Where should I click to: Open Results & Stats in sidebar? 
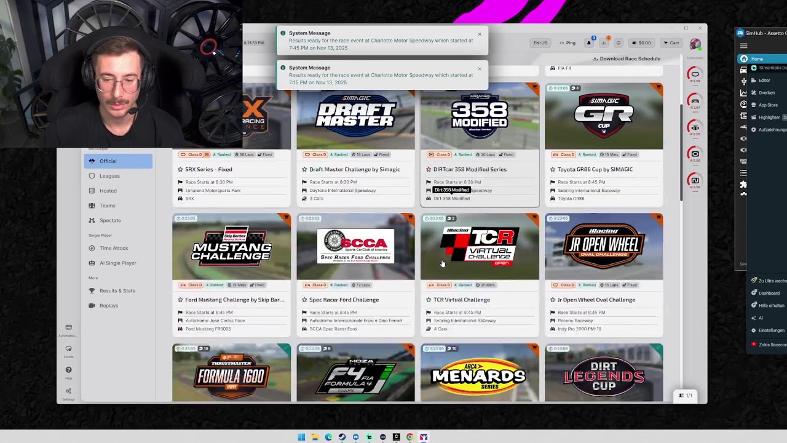tap(118, 290)
